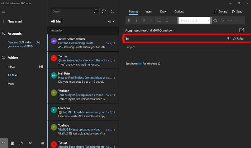Viewport: 251px width, 148px height.
Task: Switch to the To-Do checkmark icon
Action: 30,143
